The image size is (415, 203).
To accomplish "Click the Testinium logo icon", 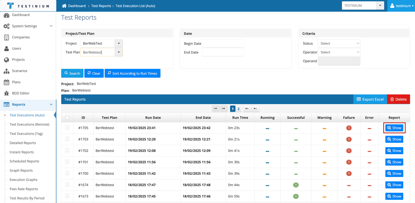I will [x=10, y=6].
